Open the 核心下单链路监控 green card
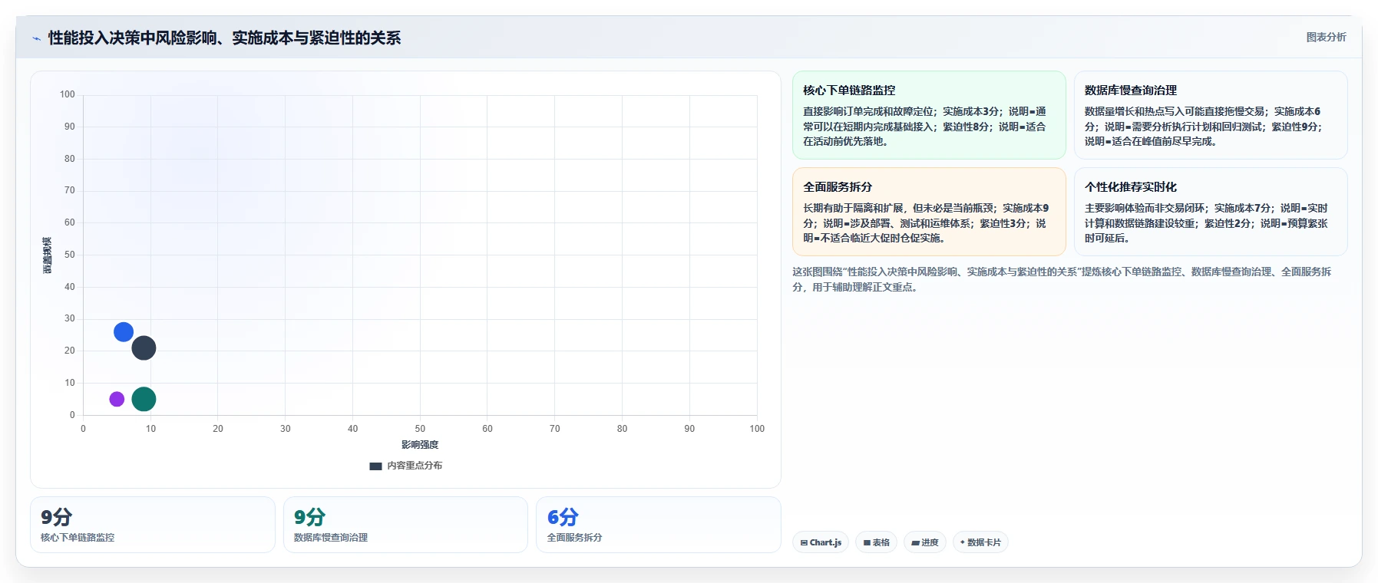 [x=929, y=115]
